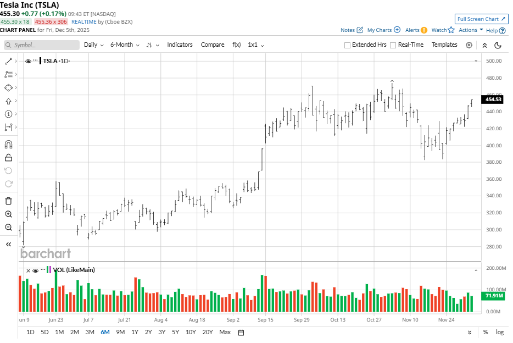Select the arrow marker tool
The width and height of the screenshot is (513, 343).
(x=8, y=101)
